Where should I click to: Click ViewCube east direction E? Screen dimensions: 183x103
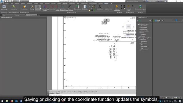[134, 27]
